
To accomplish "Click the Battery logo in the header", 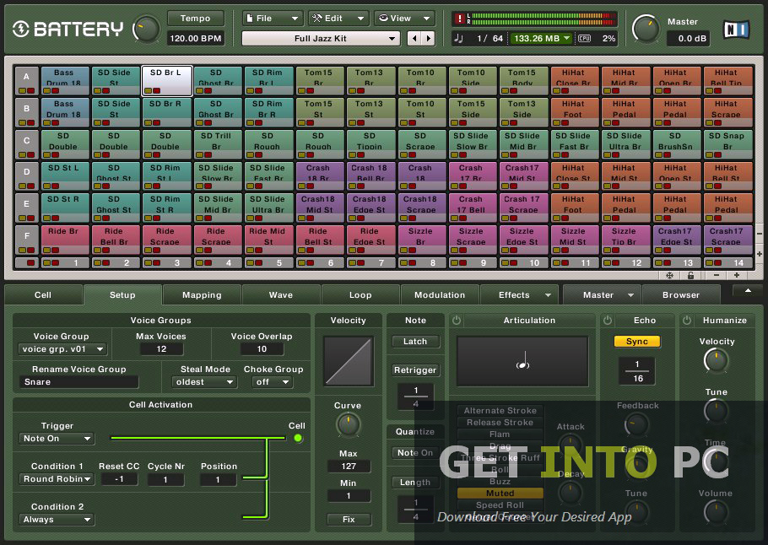I will point(68,29).
